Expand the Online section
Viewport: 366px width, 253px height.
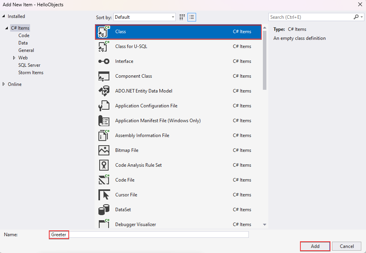coord(3,84)
